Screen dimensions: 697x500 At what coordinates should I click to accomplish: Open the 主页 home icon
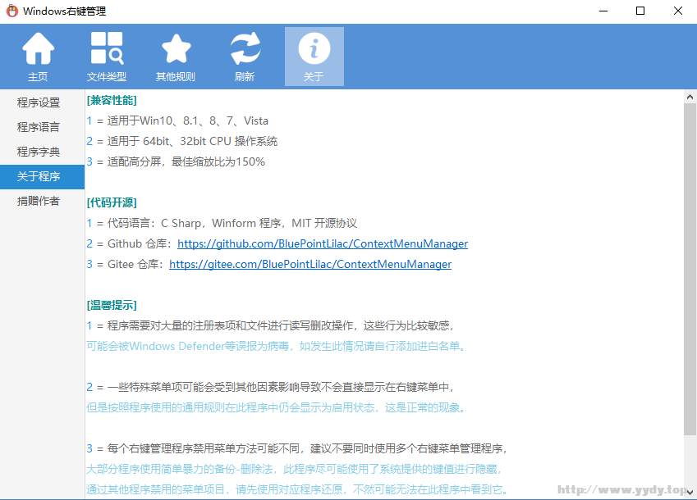[39, 57]
